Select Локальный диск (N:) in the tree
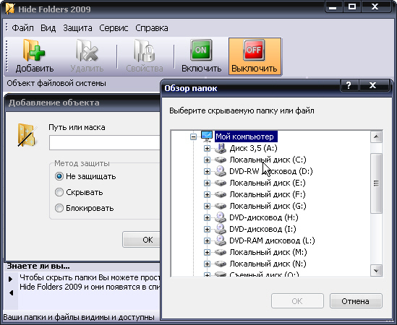 [268, 264]
